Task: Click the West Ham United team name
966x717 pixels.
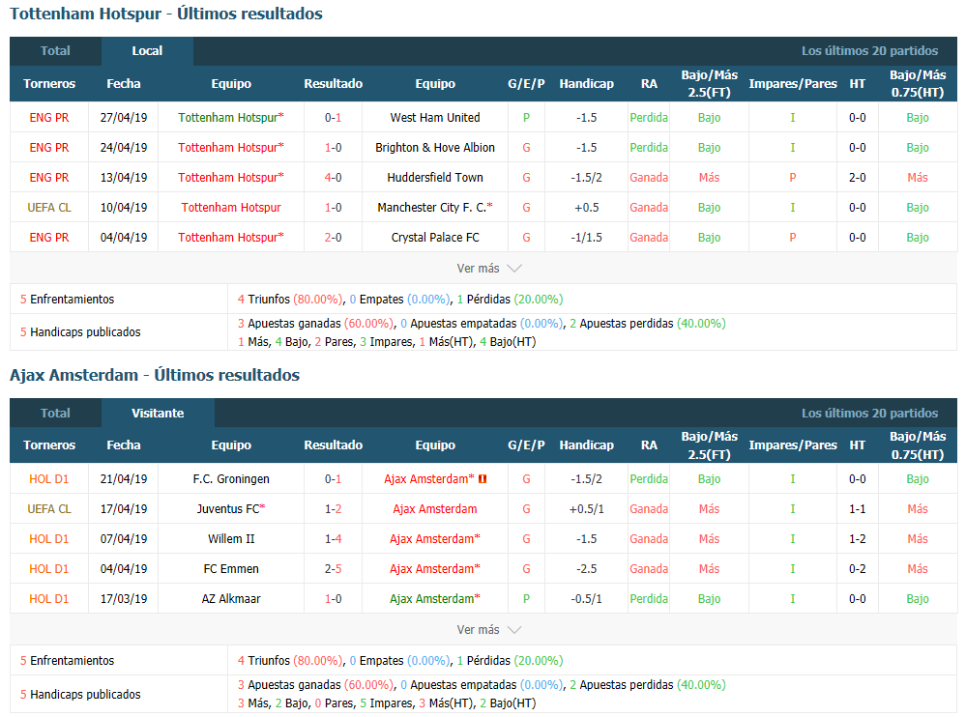Action: 435,118
